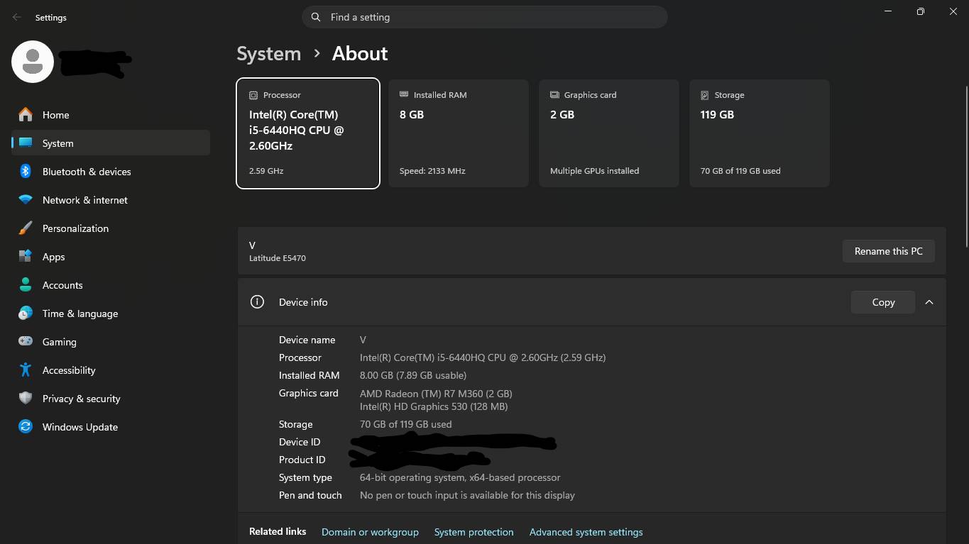
Task: Open System protection link
Action: (x=473, y=532)
